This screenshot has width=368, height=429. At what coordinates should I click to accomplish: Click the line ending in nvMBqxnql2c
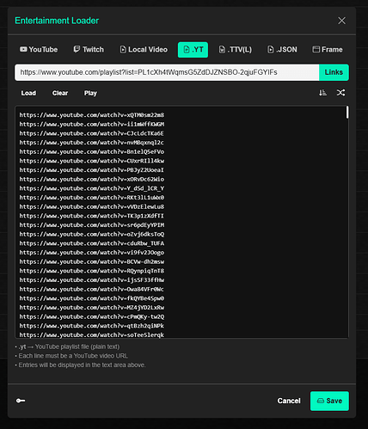pos(92,143)
